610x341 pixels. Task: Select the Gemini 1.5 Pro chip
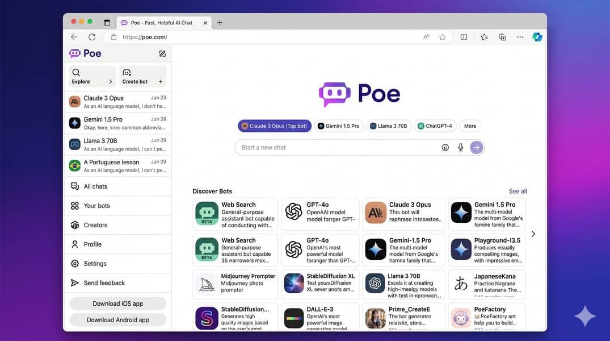pos(338,126)
